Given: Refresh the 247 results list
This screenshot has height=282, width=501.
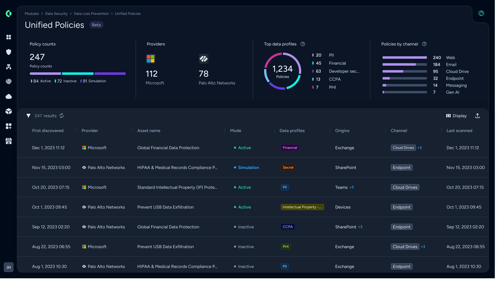Looking at the screenshot, I should click(62, 117).
